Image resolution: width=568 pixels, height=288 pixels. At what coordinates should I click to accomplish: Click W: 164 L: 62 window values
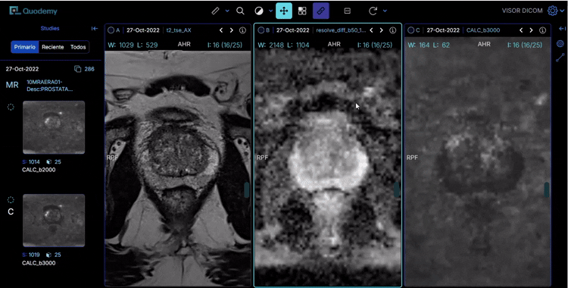429,45
